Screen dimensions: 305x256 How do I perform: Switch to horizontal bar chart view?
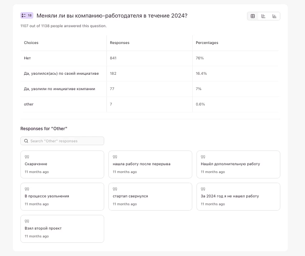coord(263,16)
